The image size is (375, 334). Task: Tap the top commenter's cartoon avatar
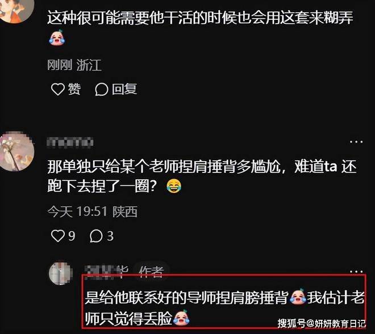[16, 11]
